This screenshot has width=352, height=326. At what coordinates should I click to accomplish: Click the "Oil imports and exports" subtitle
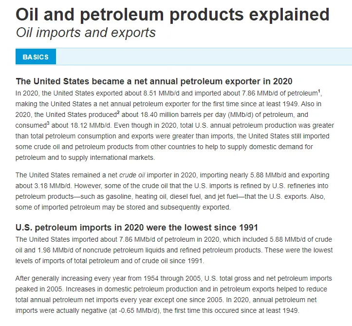pos(86,33)
